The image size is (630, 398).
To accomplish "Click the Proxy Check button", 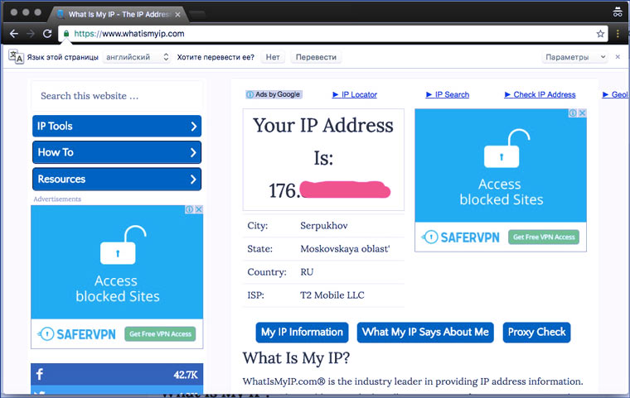I will pyautogui.click(x=536, y=332).
